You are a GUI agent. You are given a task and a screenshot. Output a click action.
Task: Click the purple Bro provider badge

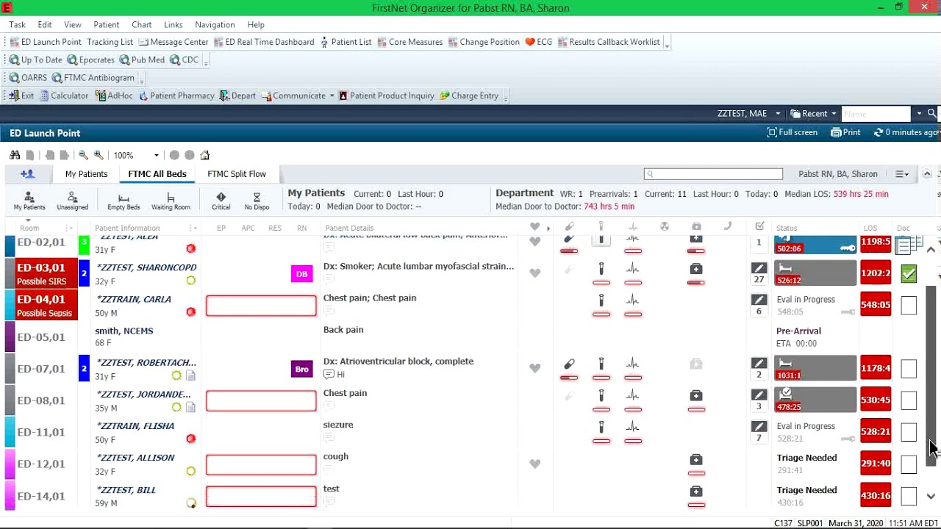click(301, 369)
